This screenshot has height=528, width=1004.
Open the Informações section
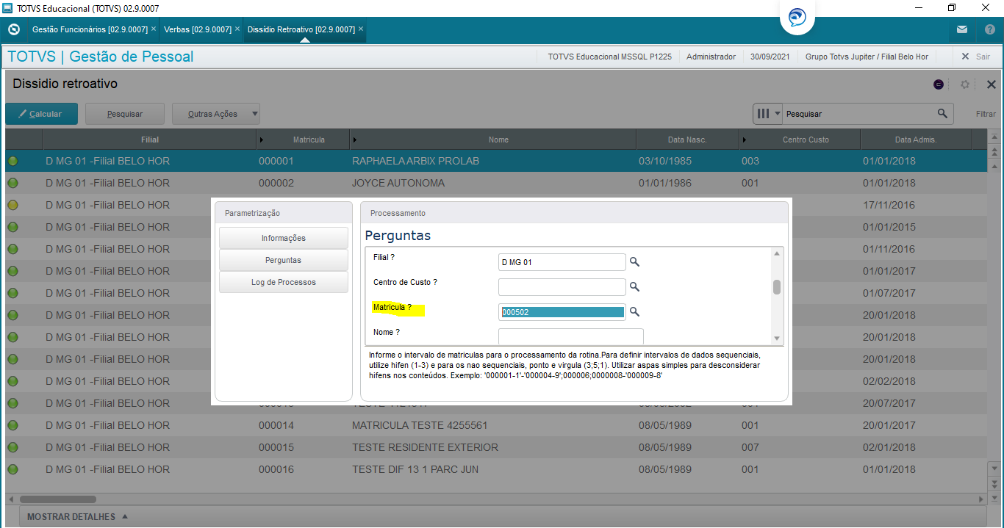[x=284, y=238]
